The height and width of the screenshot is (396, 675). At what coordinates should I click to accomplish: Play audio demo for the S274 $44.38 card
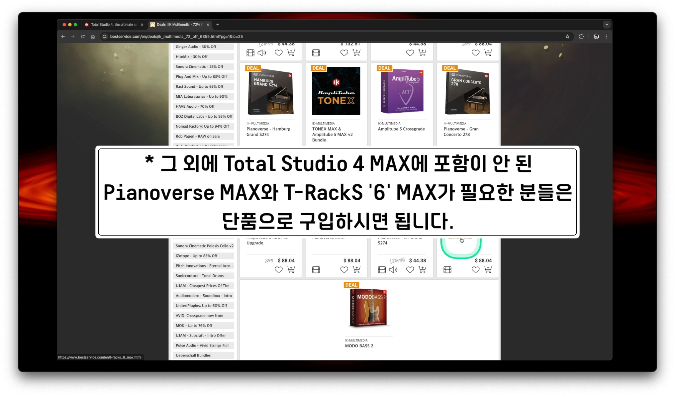coord(393,270)
